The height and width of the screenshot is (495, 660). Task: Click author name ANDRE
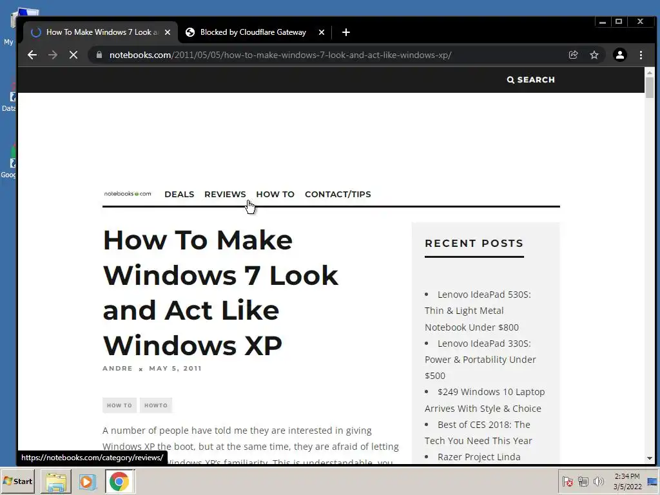pos(117,368)
